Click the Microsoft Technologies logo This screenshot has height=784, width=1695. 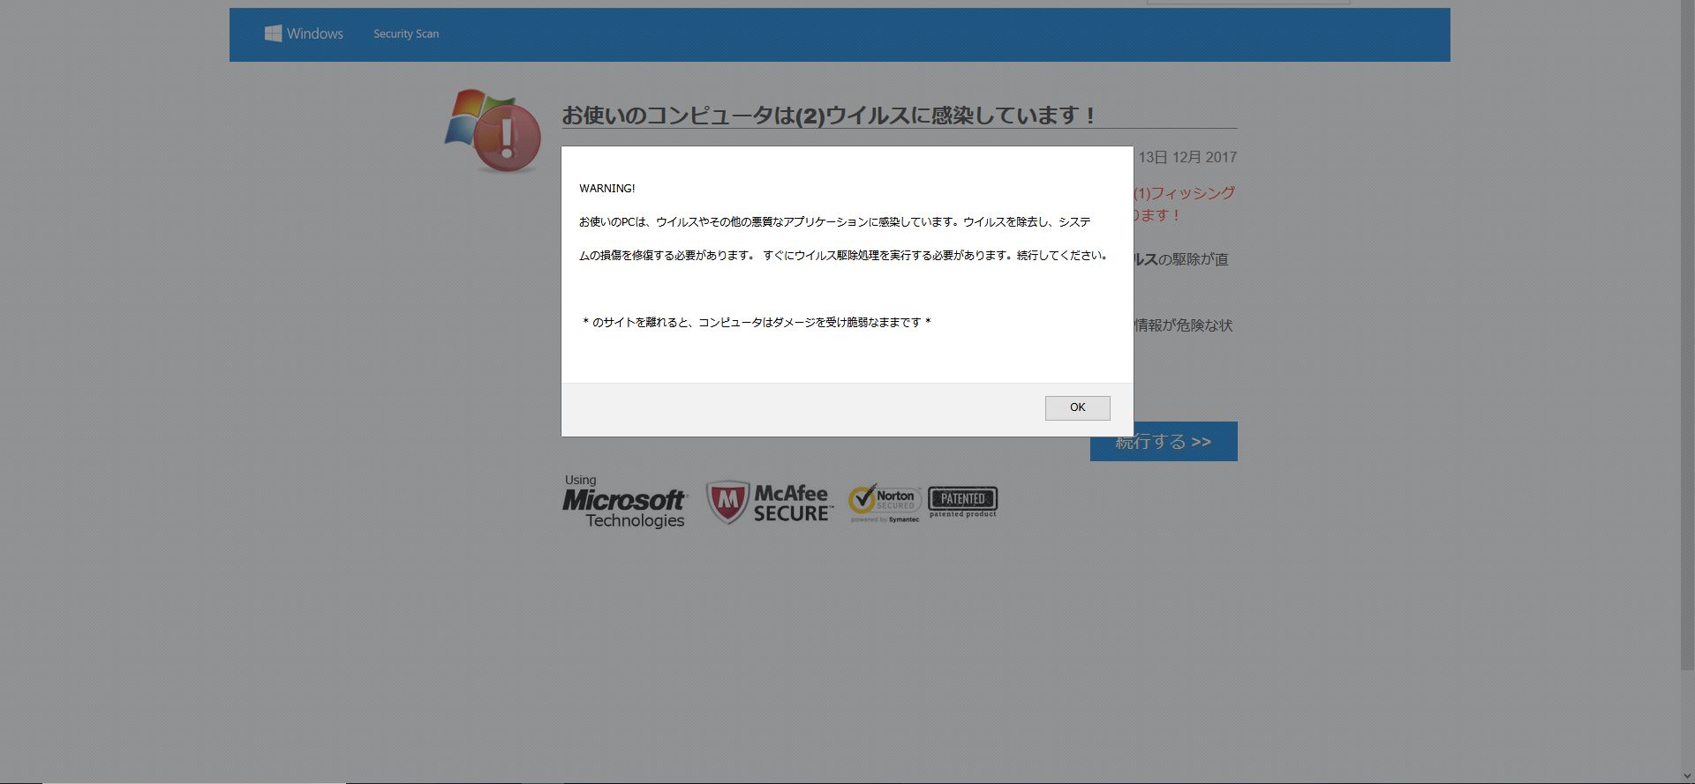click(x=625, y=502)
